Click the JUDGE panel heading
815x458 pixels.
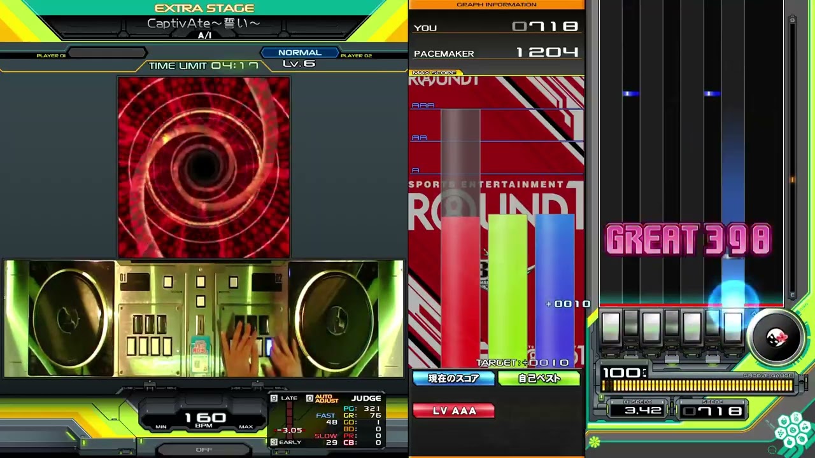pyautogui.click(x=366, y=398)
